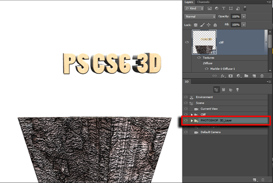Viewport: 273px width, 183px height.
Task: Toggle visibility of the cliff layer
Action: [187, 42]
